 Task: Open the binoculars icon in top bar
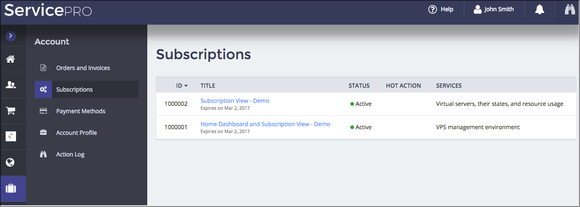click(570, 10)
